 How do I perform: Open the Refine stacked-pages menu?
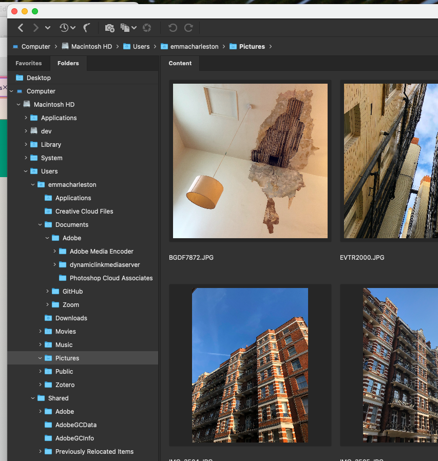[128, 28]
